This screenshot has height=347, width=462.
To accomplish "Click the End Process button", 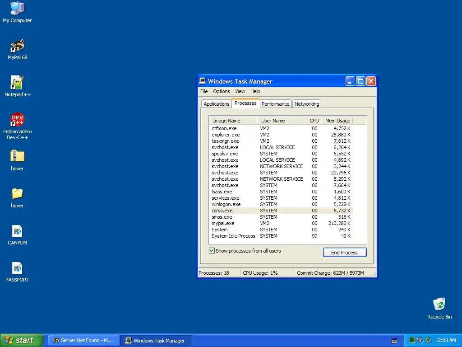I will pos(344,253).
